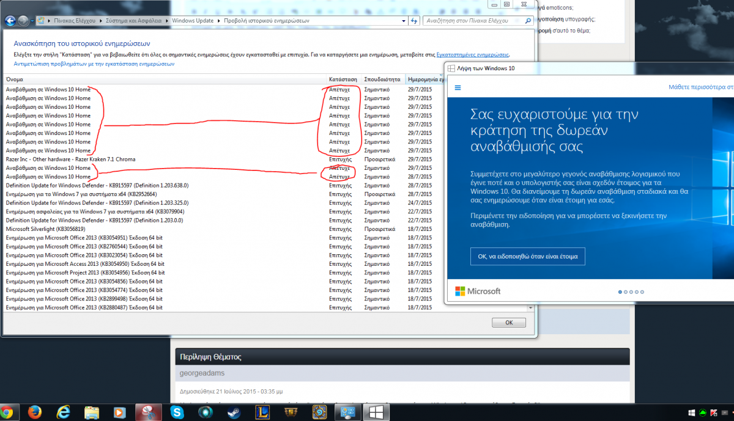
Task: Click the Control Panel icon in address bar
Action: pyautogui.click(x=41, y=21)
